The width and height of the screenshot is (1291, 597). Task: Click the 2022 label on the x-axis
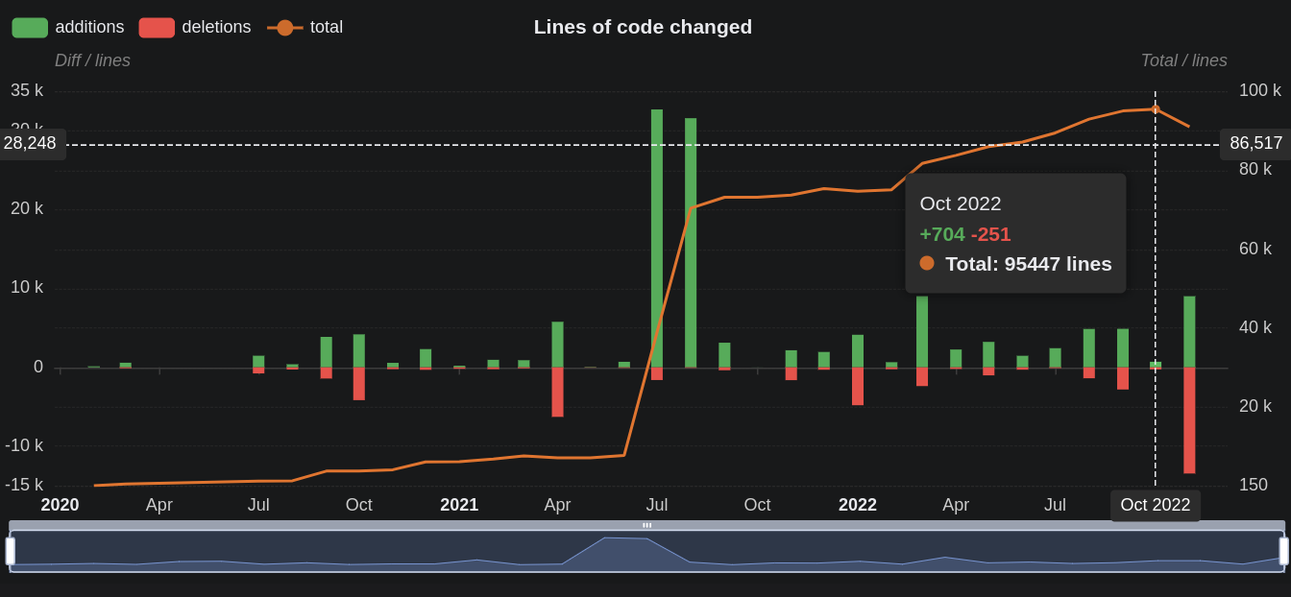click(x=858, y=504)
